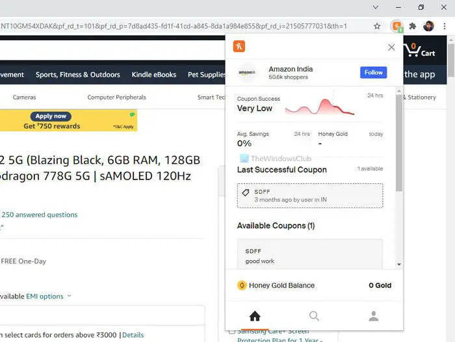This screenshot has height=342, width=455.
Task: Click the coupon tag icon beside SDFF
Action: pyautogui.click(x=246, y=192)
